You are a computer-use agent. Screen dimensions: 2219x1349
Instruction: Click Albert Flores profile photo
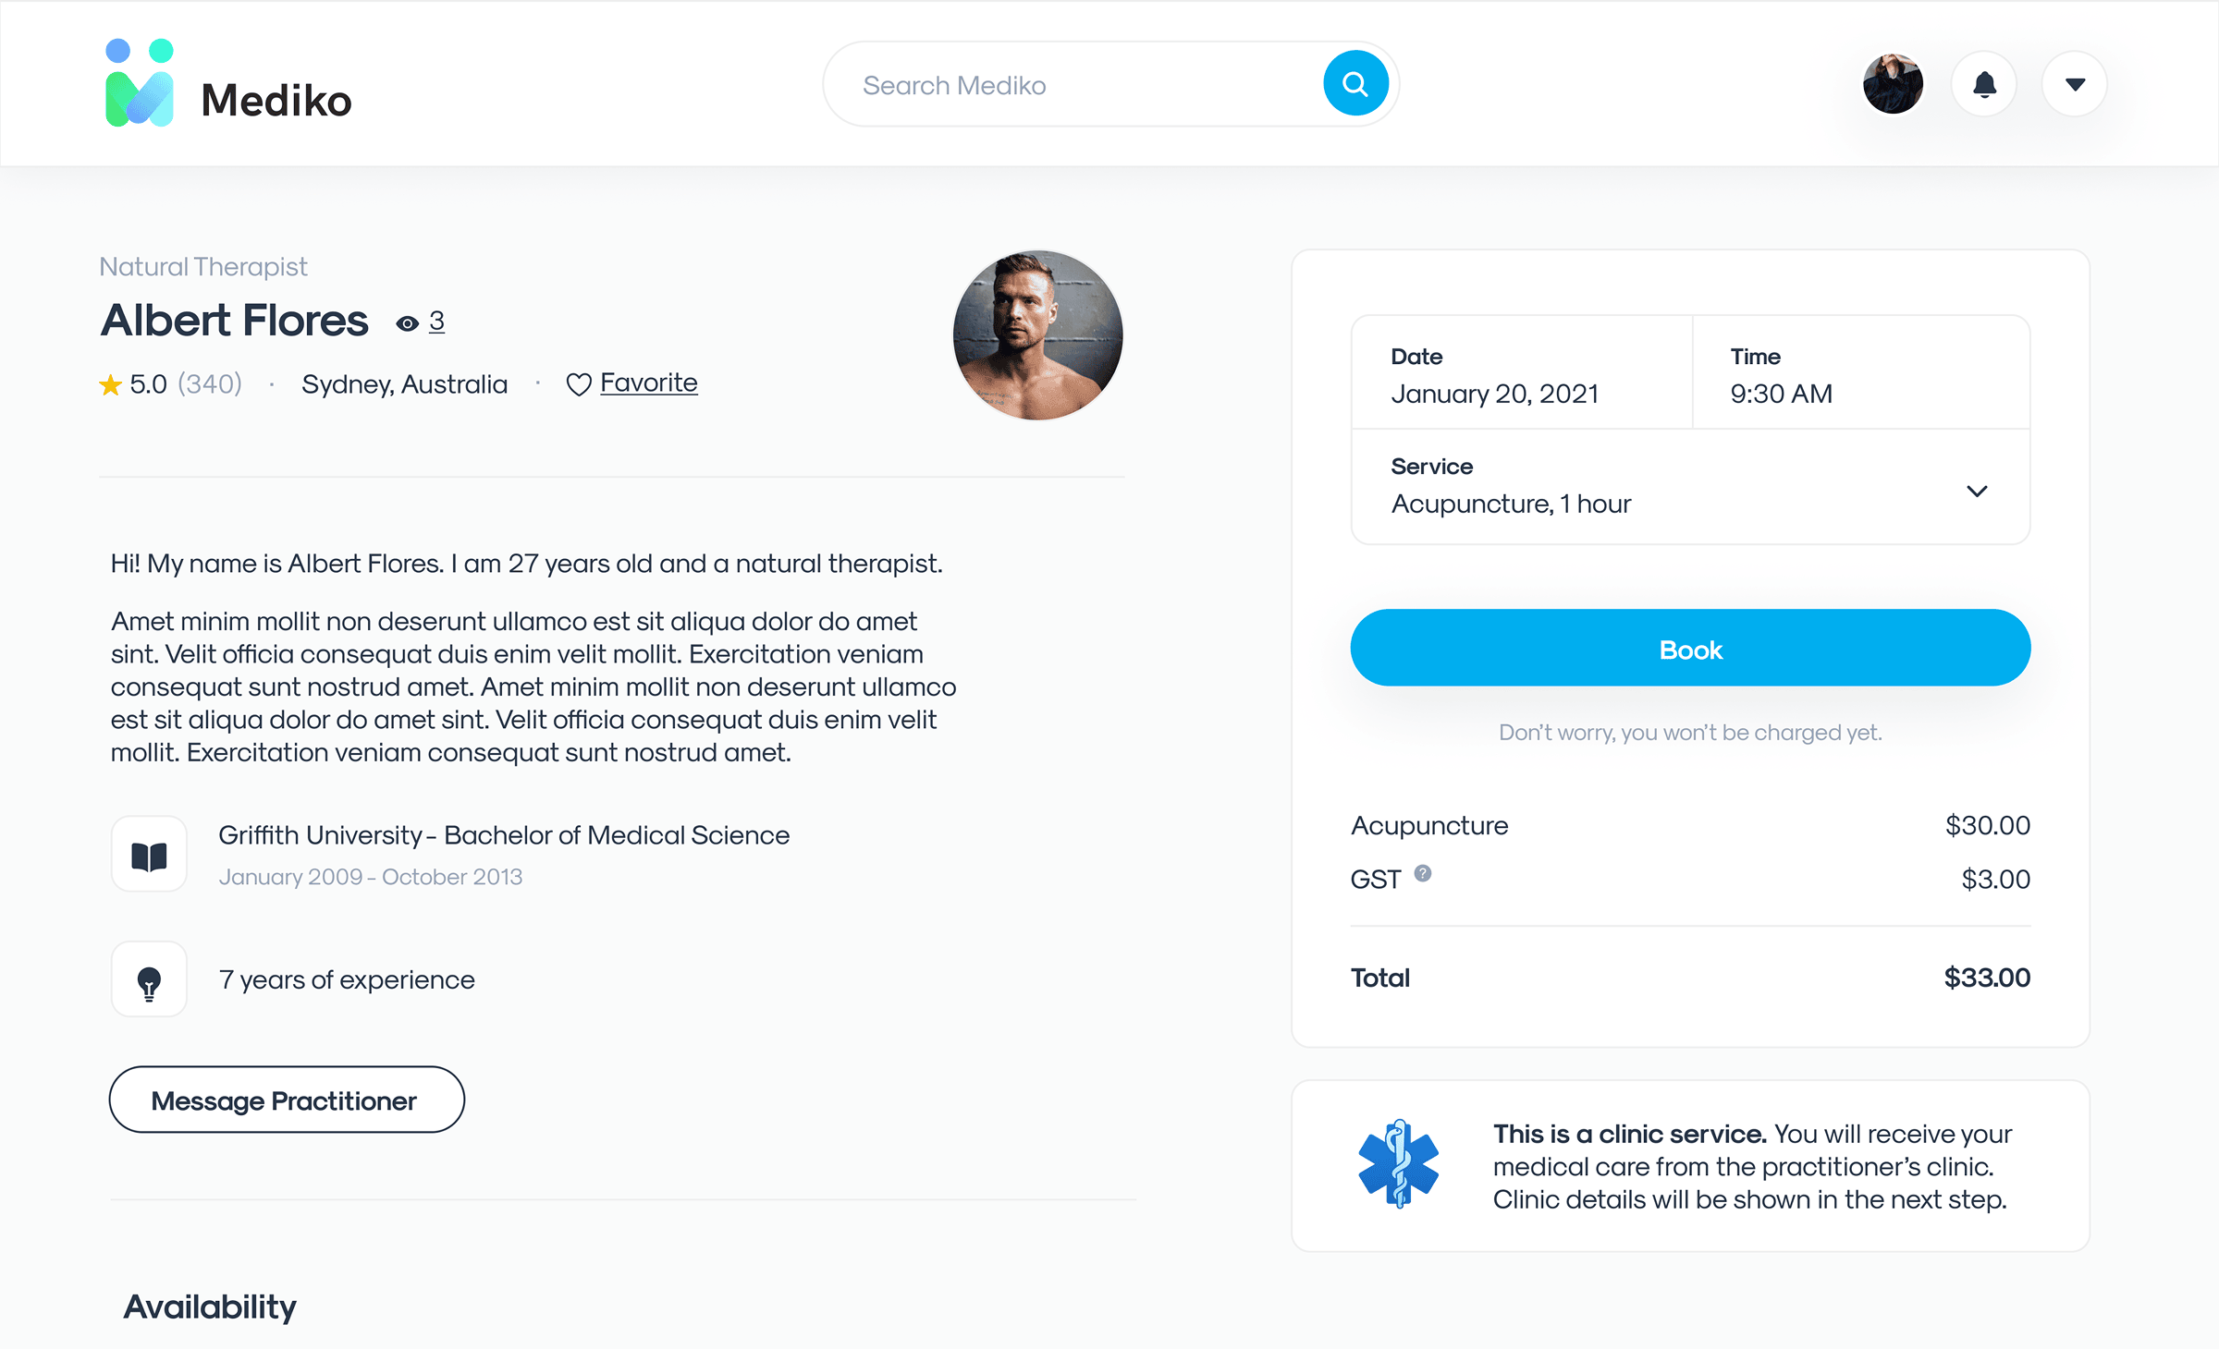(x=1037, y=335)
